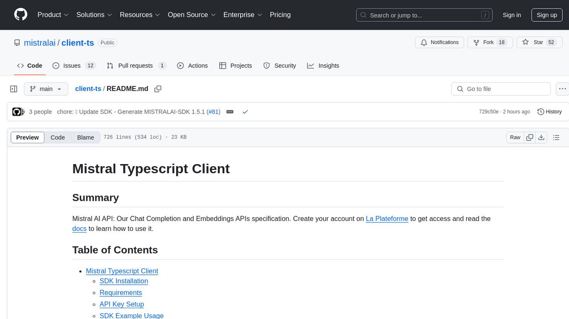The width and height of the screenshot is (569, 319).
Task: Click the Sign up button
Action: (547, 15)
